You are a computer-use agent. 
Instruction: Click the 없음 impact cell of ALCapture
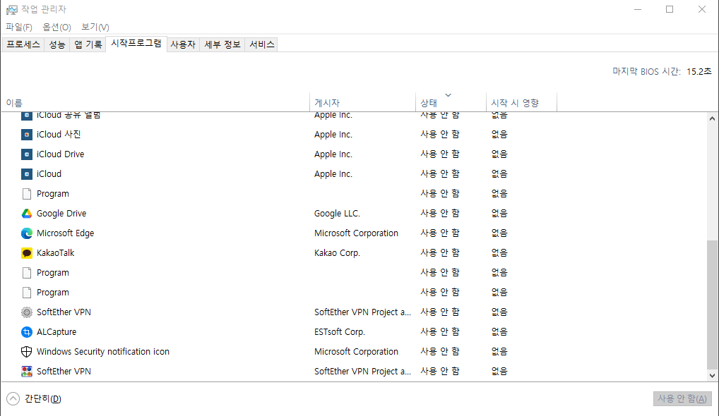tap(499, 332)
